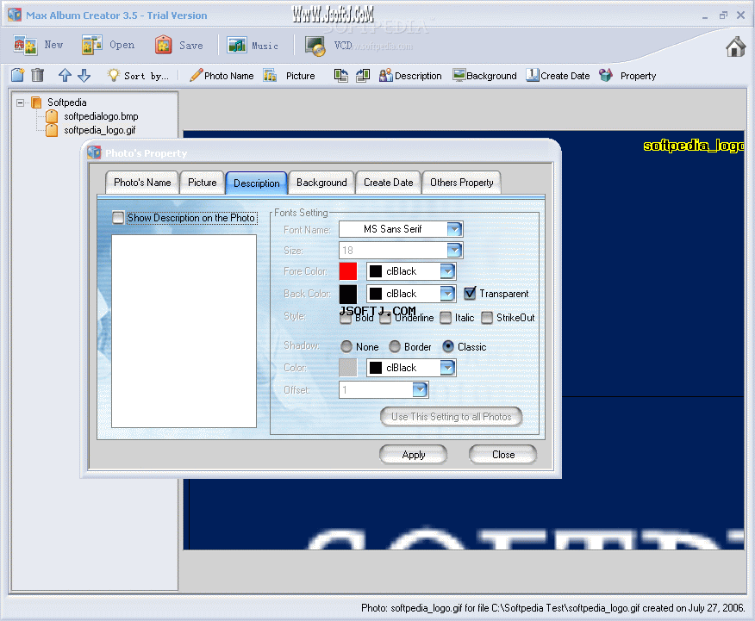Open the font Size dropdown
This screenshot has width=755, height=621.
tap(454, 250)
